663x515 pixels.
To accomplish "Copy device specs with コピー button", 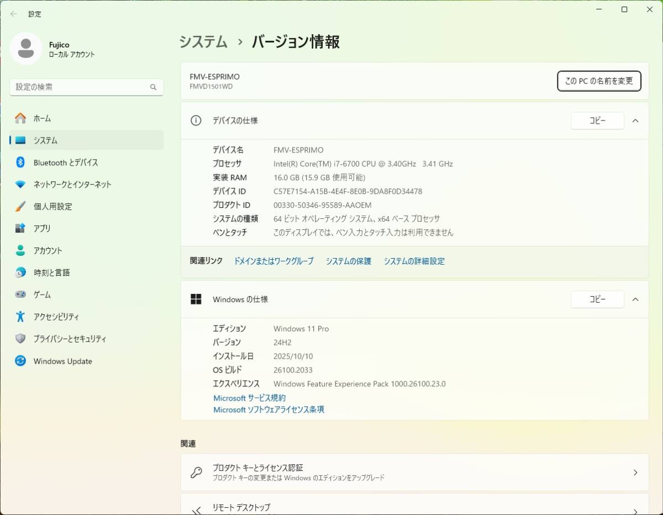I will point(597,120).
